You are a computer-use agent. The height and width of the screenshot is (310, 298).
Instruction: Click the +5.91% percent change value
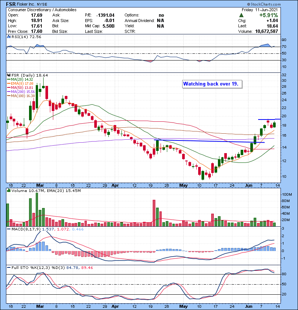(x=269, y=15)
